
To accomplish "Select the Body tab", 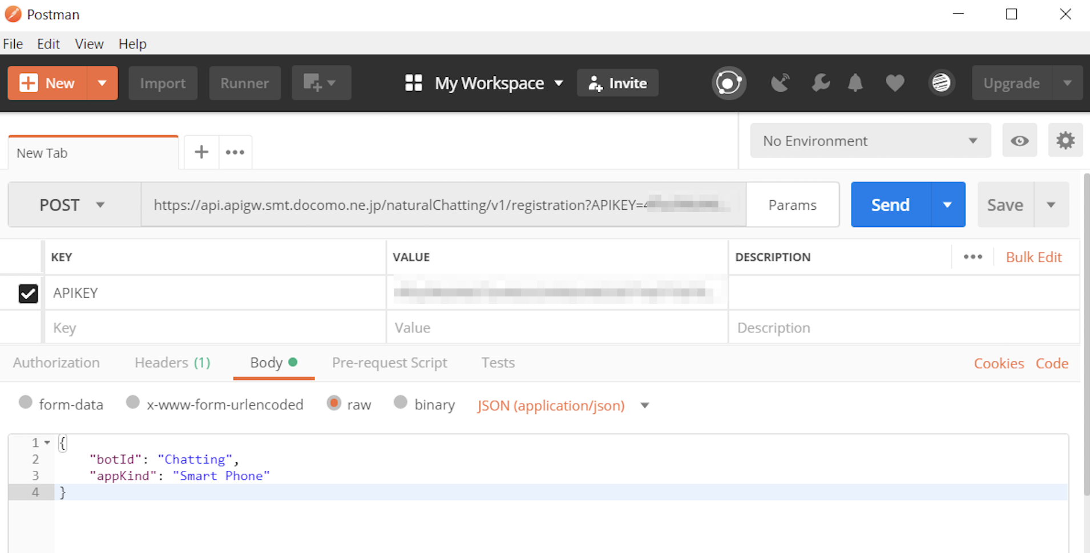I will click(274, 363).
